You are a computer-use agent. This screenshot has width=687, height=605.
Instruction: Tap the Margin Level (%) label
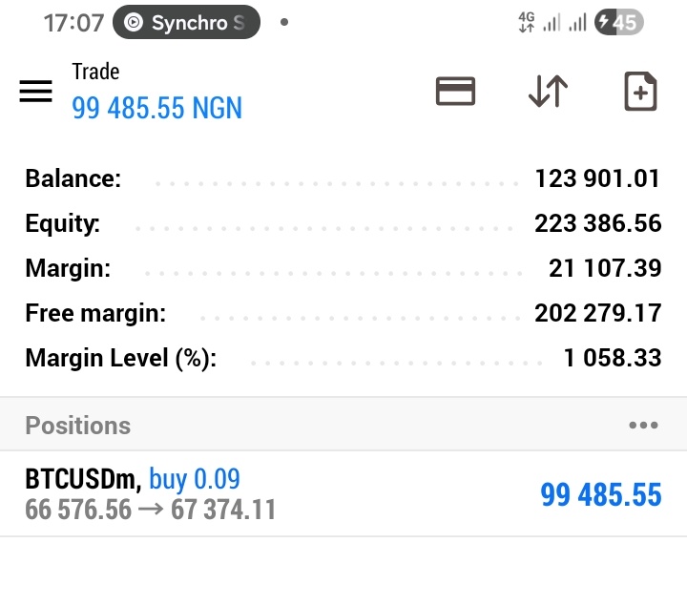pyautogui.click(x=121, y=359)
